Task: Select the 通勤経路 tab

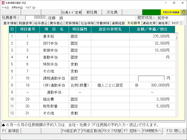Action: point(118,23)
